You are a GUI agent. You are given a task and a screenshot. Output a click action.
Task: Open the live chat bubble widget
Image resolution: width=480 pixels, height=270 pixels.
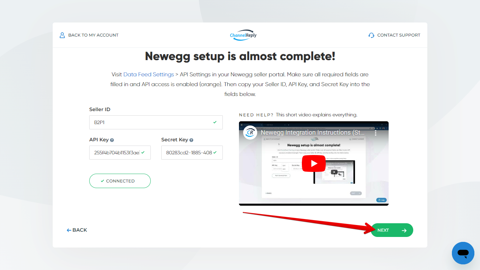tap(463, 253)
